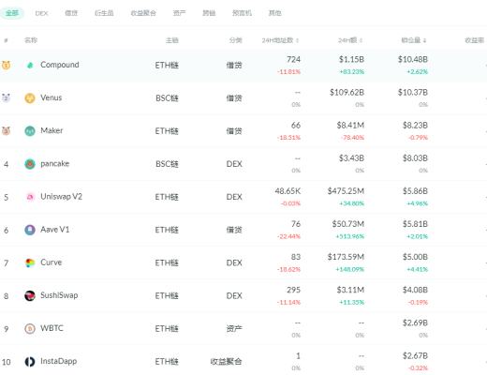Open the Curve project name
This screenshot has width=487, height=375.
point(52,262)
